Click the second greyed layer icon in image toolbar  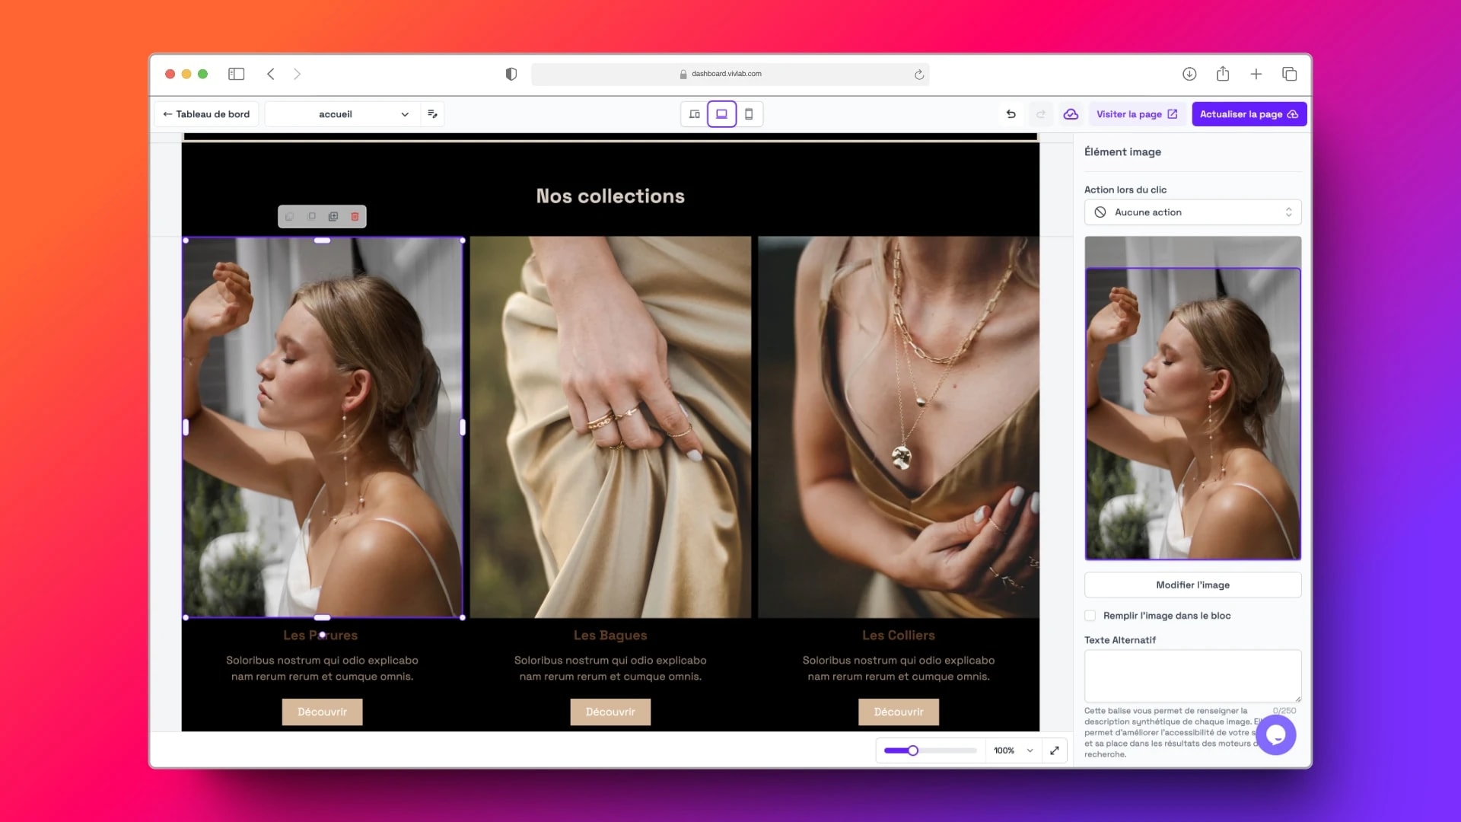(x=311, y=217)
